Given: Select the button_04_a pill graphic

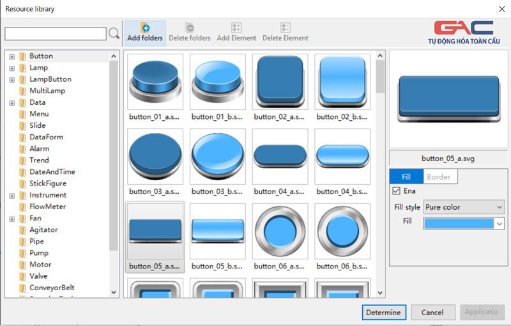Looking at the screenshot, I should click(x=280, y=157).
